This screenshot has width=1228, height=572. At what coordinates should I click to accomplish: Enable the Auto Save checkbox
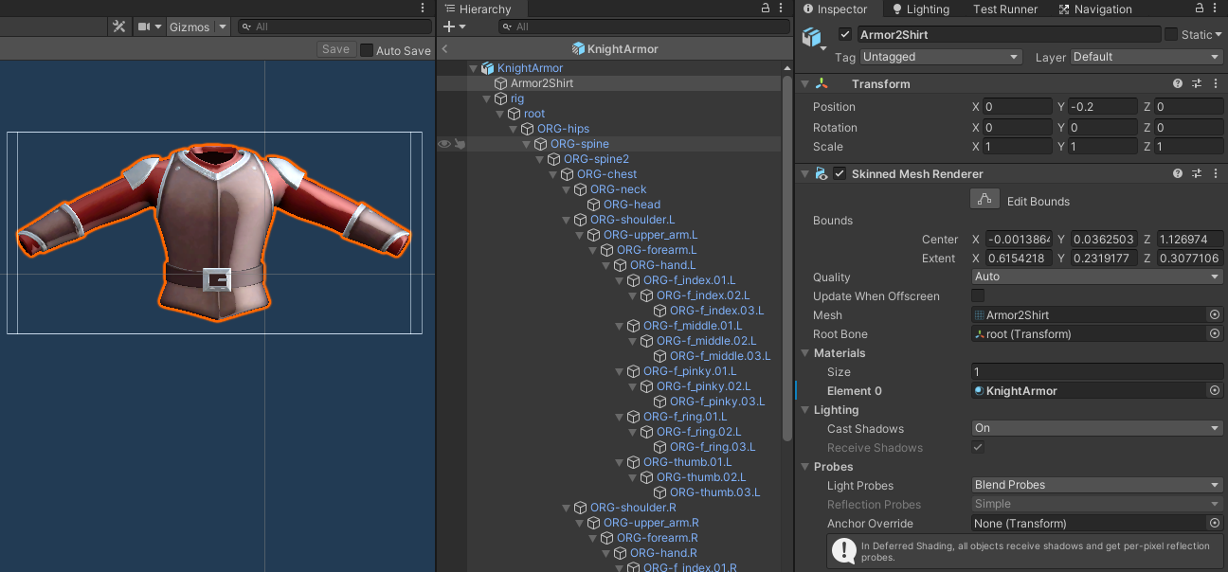click(367, 50)
